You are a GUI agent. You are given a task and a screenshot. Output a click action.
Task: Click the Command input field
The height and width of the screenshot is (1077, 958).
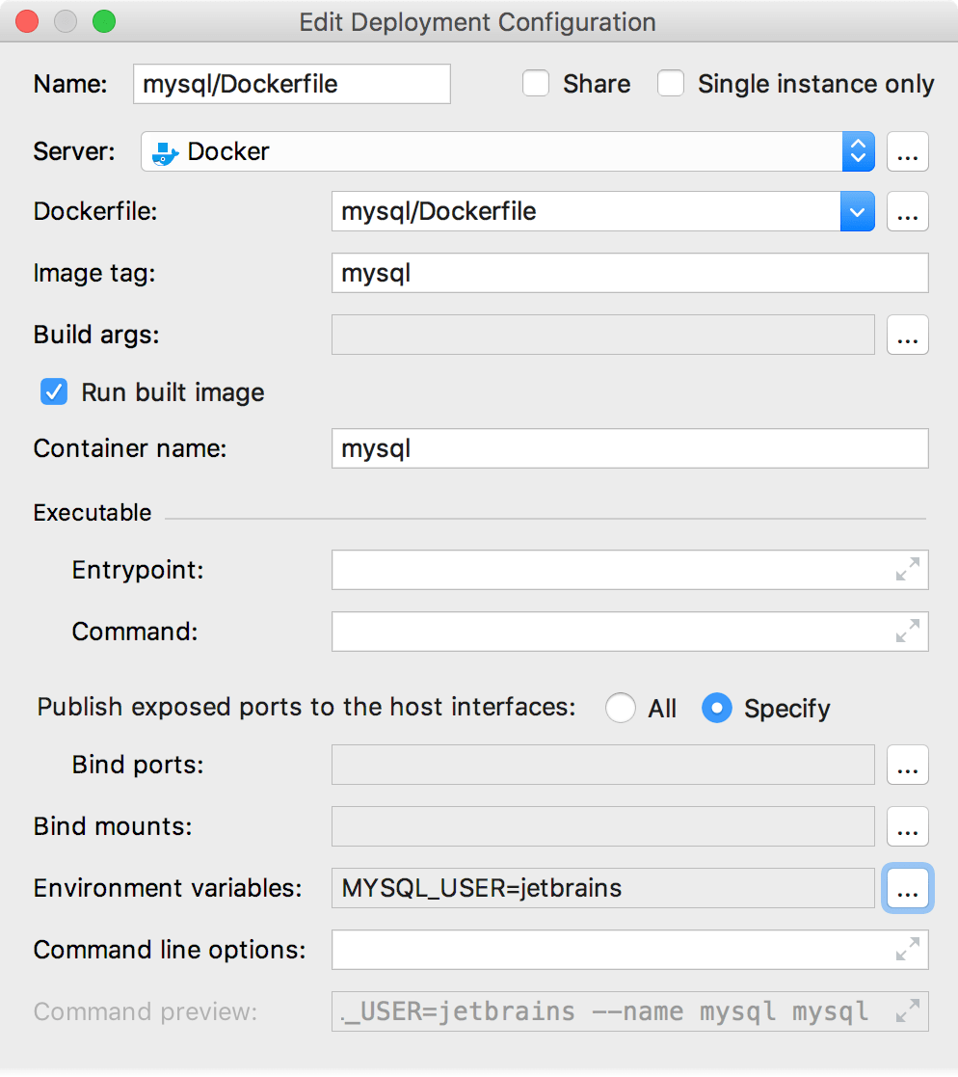(629, 632)
